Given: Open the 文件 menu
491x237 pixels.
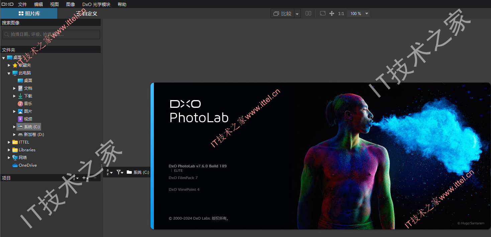Looking at the screenshot, I should pos(22,4).
